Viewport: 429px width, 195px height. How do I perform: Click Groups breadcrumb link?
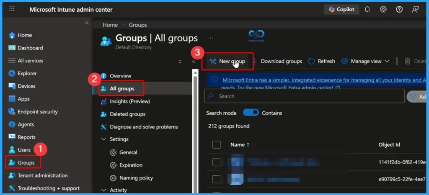coord(138,25)
